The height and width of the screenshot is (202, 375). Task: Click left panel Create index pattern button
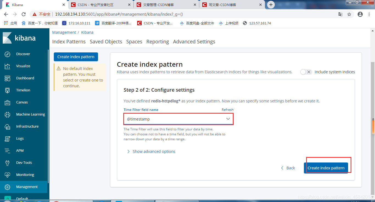76,57
